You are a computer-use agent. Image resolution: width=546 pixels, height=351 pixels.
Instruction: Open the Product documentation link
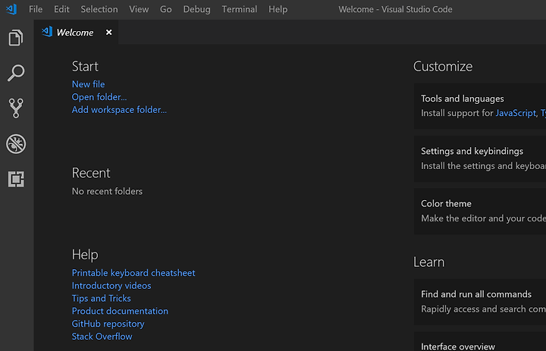click(120, 311)
